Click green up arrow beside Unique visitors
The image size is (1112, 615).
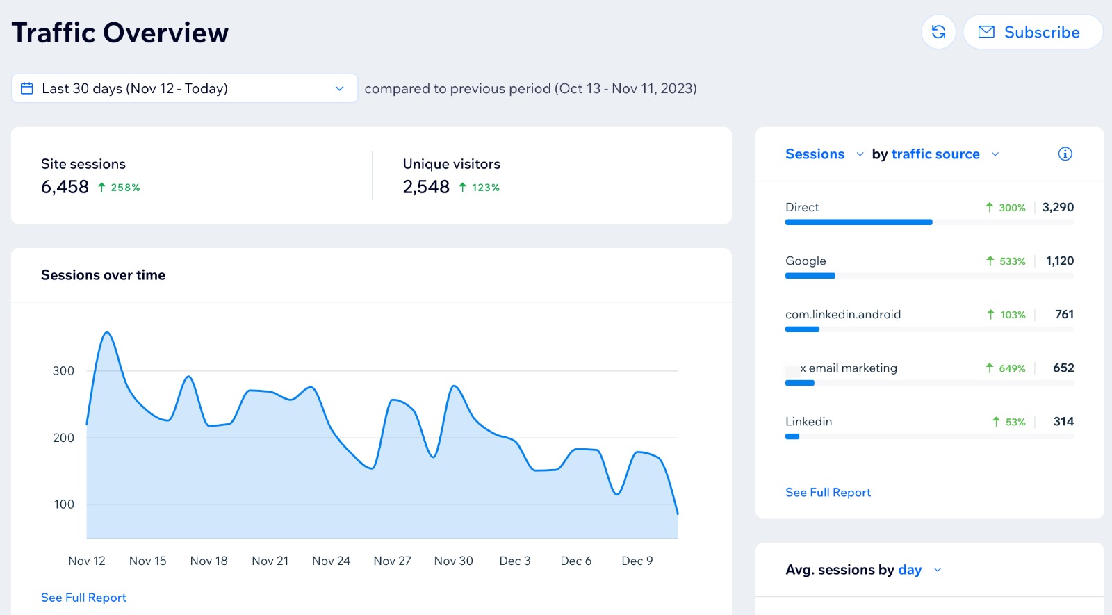463,188
